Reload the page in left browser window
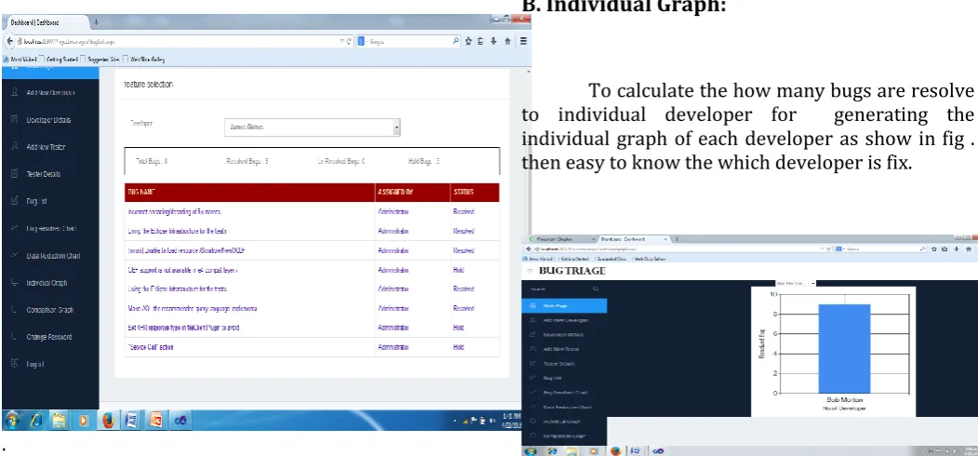 coord(349,42)
